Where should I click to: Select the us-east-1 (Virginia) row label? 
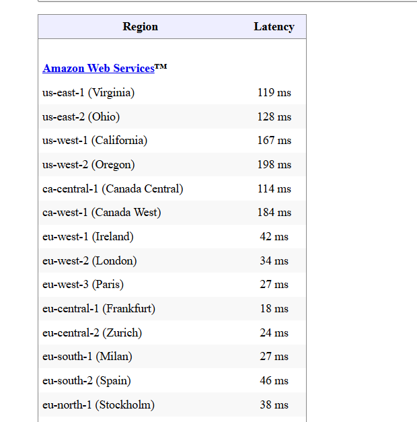(89, 93)
